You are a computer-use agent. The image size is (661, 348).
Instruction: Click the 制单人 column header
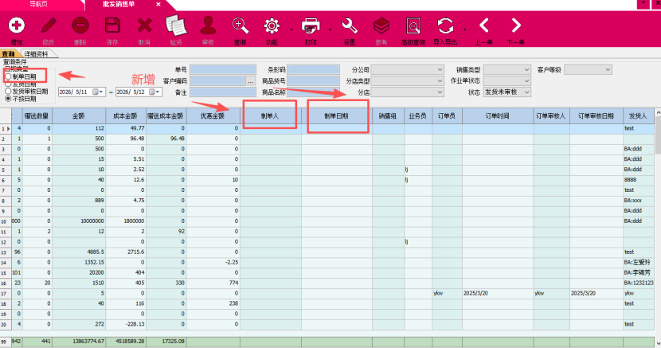[270, 115]
